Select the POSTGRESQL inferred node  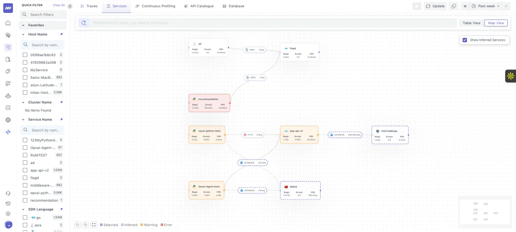point(390,135)
